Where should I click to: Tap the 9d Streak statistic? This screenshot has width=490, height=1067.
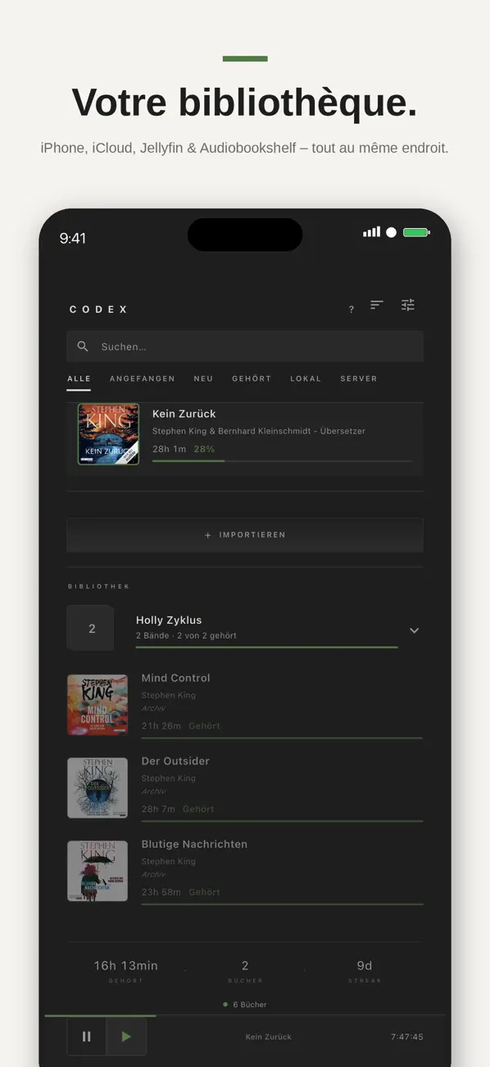(x=365, y=971)
